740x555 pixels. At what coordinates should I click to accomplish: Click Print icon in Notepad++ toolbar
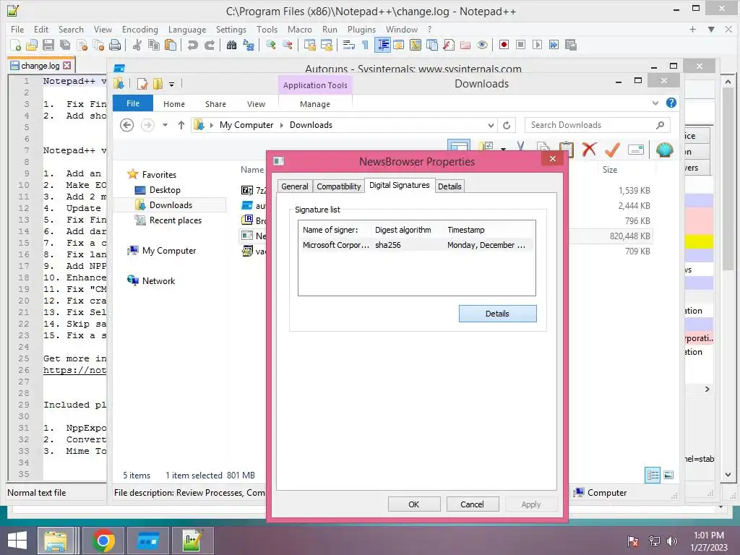[115, 45]
